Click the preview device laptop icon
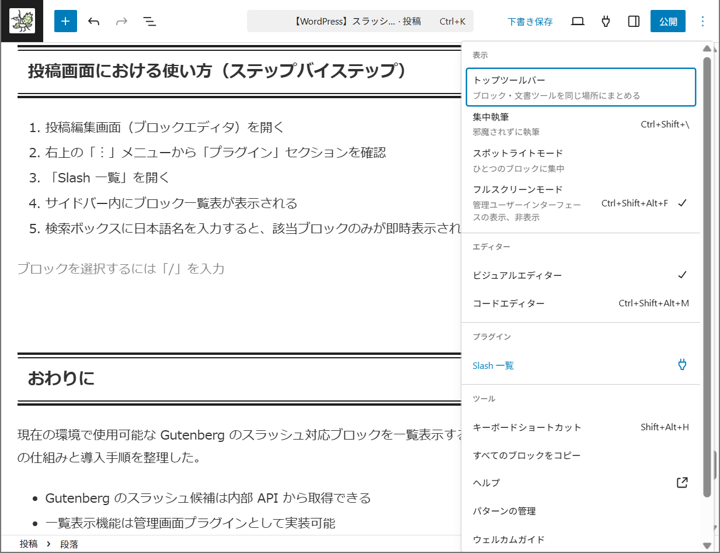Viewport: 720px width, 553px height. [x=578, y=22]
